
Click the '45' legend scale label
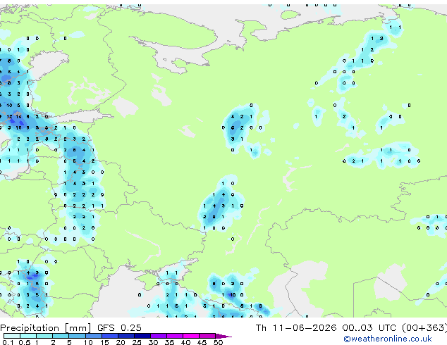(202, 342)
